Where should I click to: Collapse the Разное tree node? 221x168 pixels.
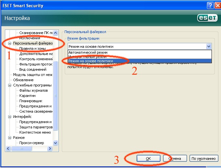(x=9, y=138)
